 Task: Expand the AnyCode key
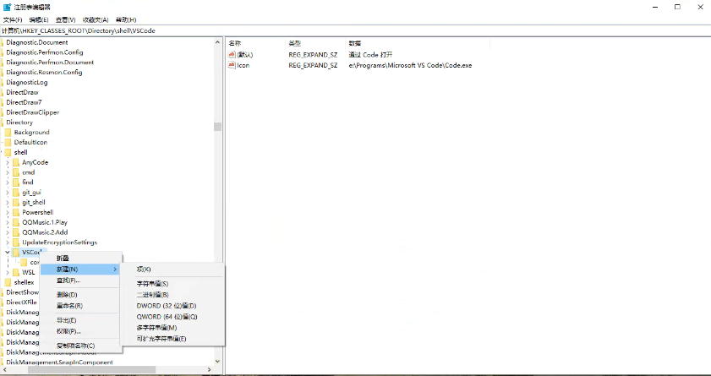point(8,162)
